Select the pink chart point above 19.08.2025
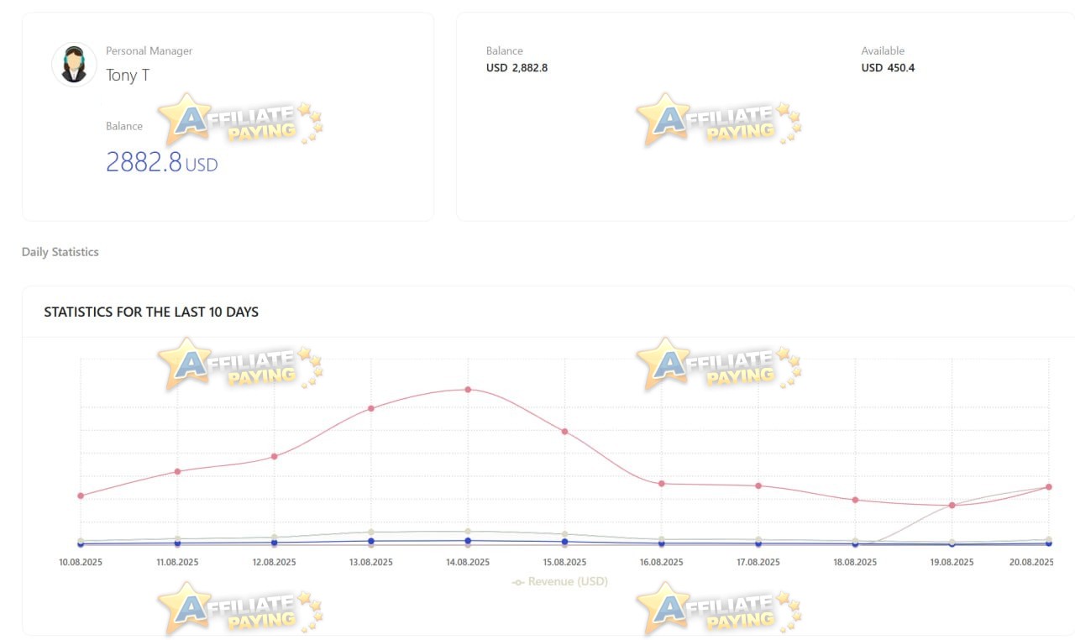This screenshot has height=640, width=1075. (952, 505)
